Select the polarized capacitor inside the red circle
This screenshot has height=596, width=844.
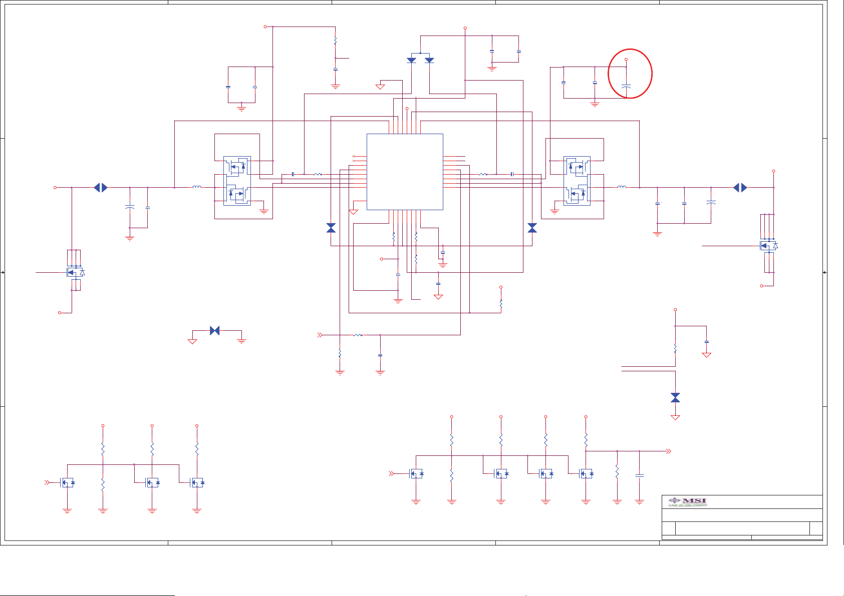[x=626, y=86]
